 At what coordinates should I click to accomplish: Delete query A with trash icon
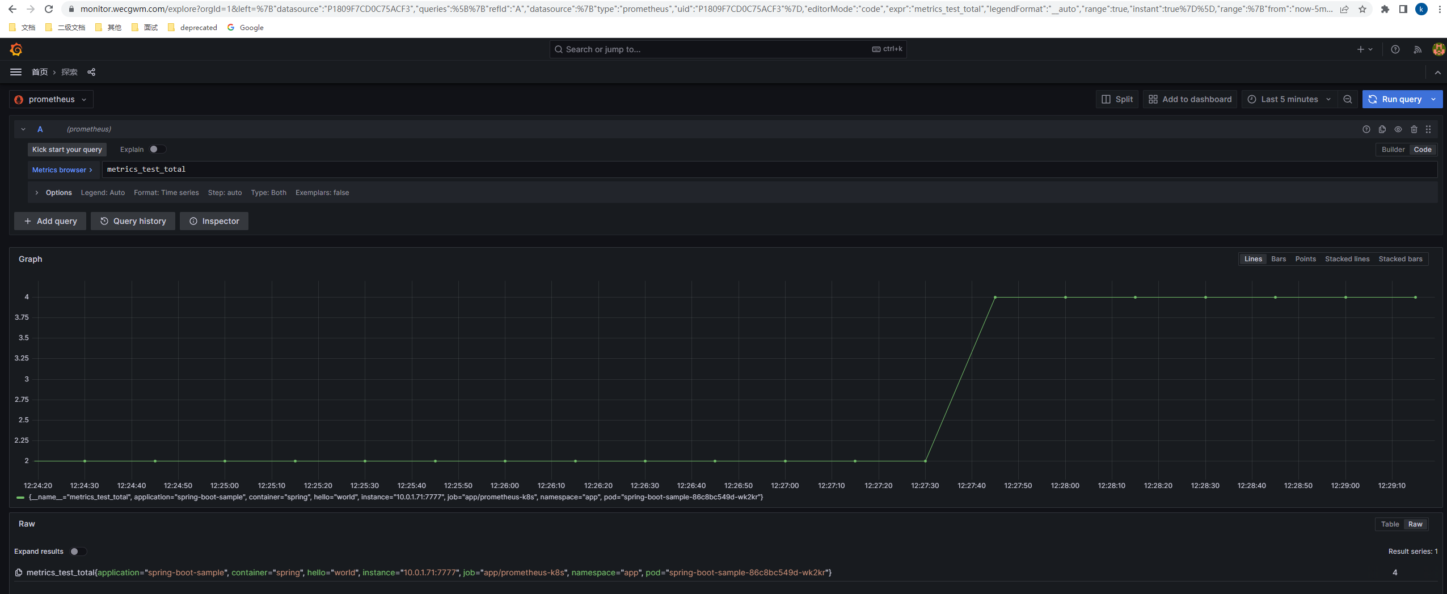point(1414,129)
